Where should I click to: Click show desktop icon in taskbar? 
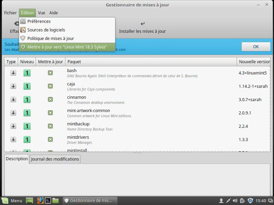[29, 201]
